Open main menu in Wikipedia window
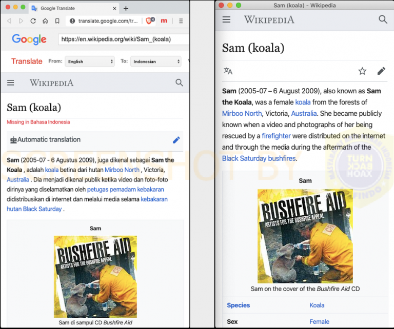This screenshot has height=329, width=394. click(226, 19)
